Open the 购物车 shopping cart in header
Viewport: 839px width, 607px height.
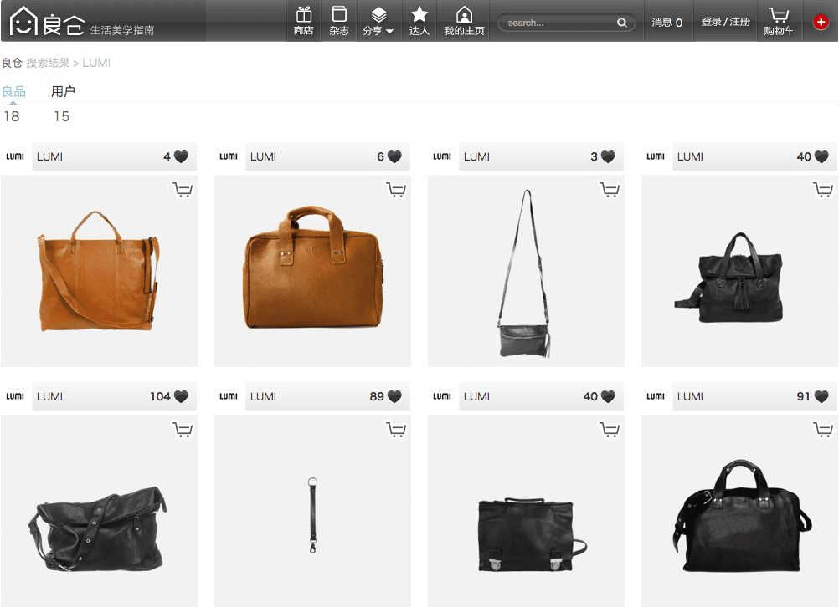coord(779,22)
